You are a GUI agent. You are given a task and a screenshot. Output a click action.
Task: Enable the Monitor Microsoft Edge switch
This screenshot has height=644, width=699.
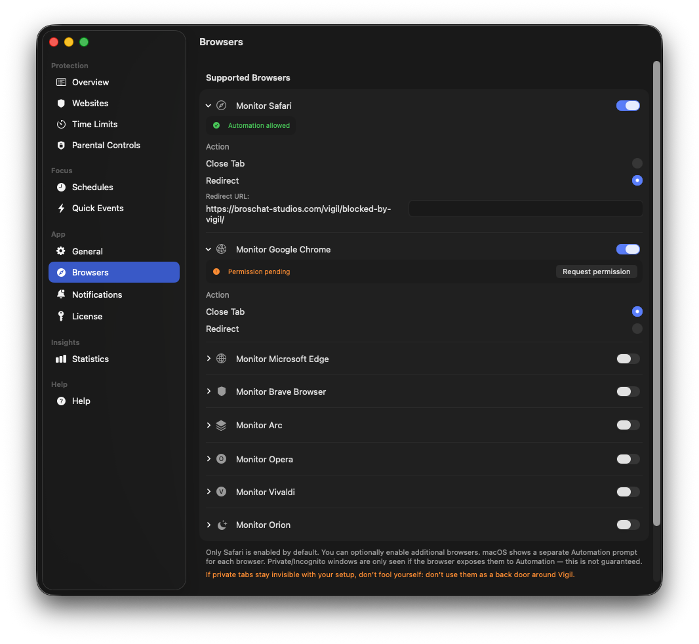(628, 359)
